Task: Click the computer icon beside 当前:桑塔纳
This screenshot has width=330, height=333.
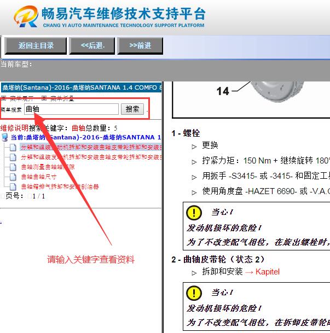Action: tap(5, 137)
